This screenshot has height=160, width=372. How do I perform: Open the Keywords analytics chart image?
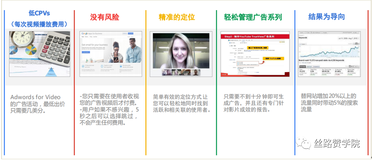pos(329,54)
